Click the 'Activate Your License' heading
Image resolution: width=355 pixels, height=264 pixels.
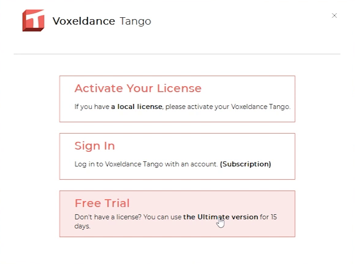point(138,88)
